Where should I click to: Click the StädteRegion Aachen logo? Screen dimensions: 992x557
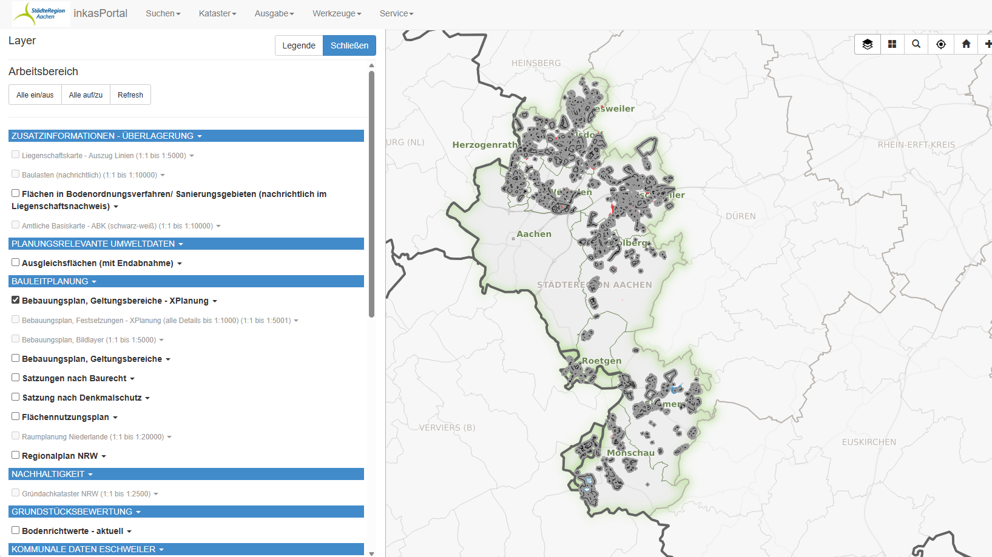(x=41, y=13)
